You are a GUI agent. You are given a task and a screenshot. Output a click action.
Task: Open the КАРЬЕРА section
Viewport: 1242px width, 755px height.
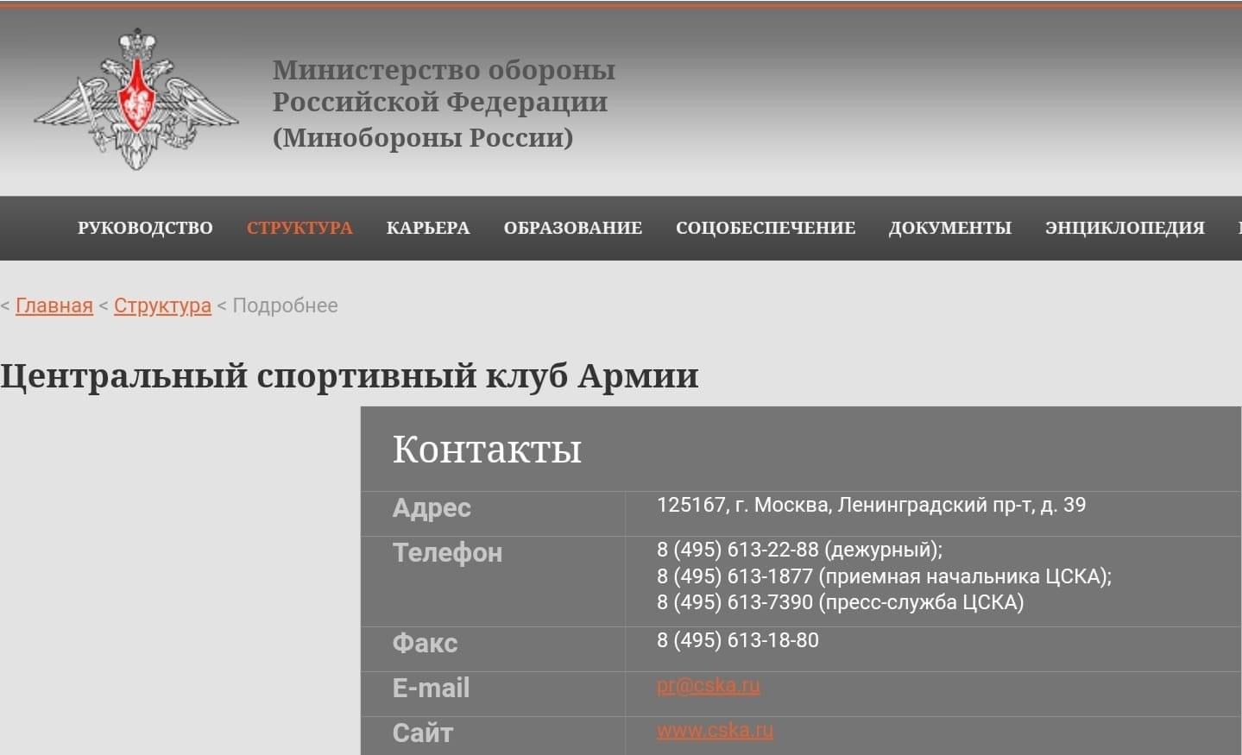click(x=428, y=228)
